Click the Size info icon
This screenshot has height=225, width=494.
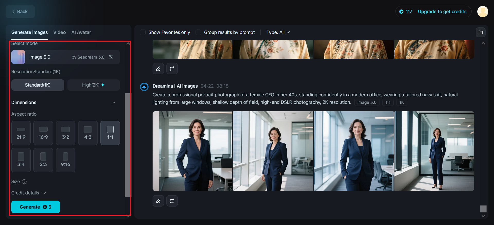24,182
